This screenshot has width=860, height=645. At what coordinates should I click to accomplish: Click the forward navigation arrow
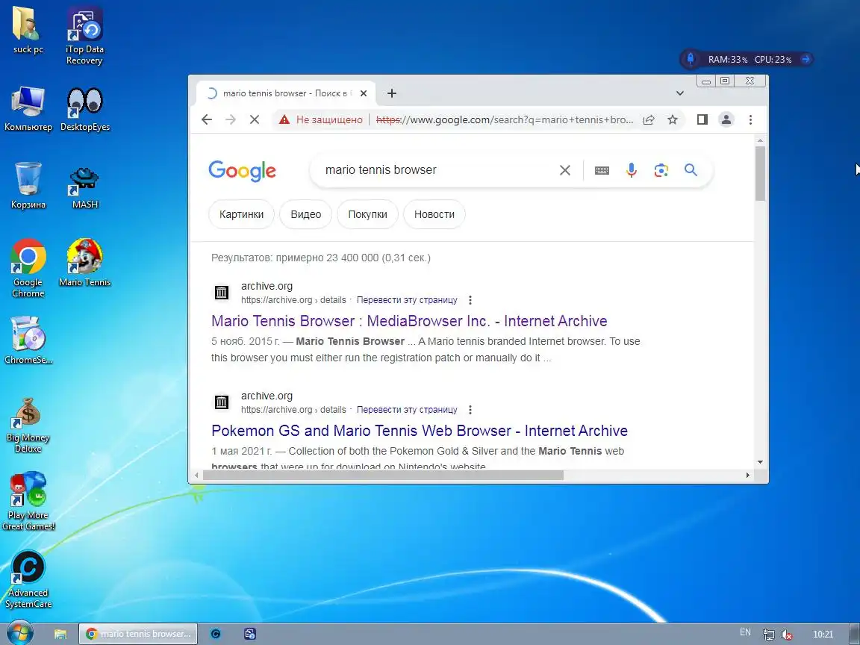(231, 119)
